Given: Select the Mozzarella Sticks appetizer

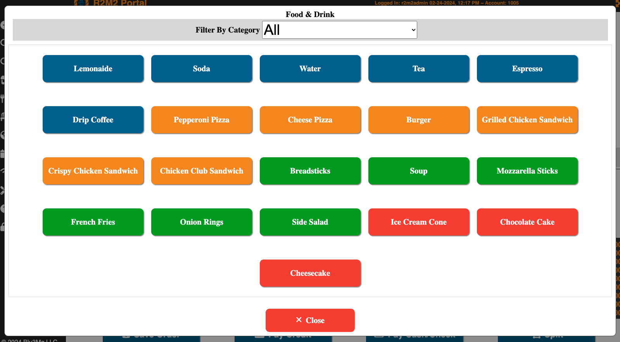Looking at the screenshot, I should click(527, 171).
